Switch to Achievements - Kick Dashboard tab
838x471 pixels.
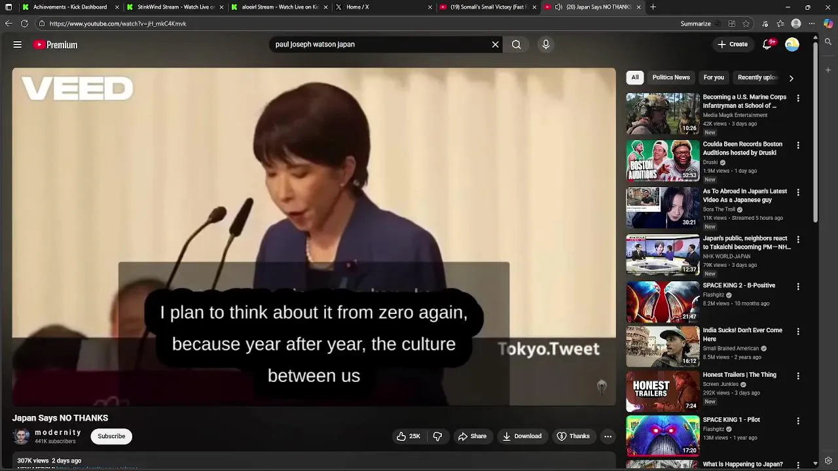70,7
